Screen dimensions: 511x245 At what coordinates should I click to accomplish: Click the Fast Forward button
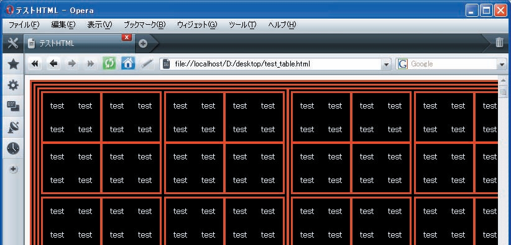pyautogui.click(x=91, y=64)
